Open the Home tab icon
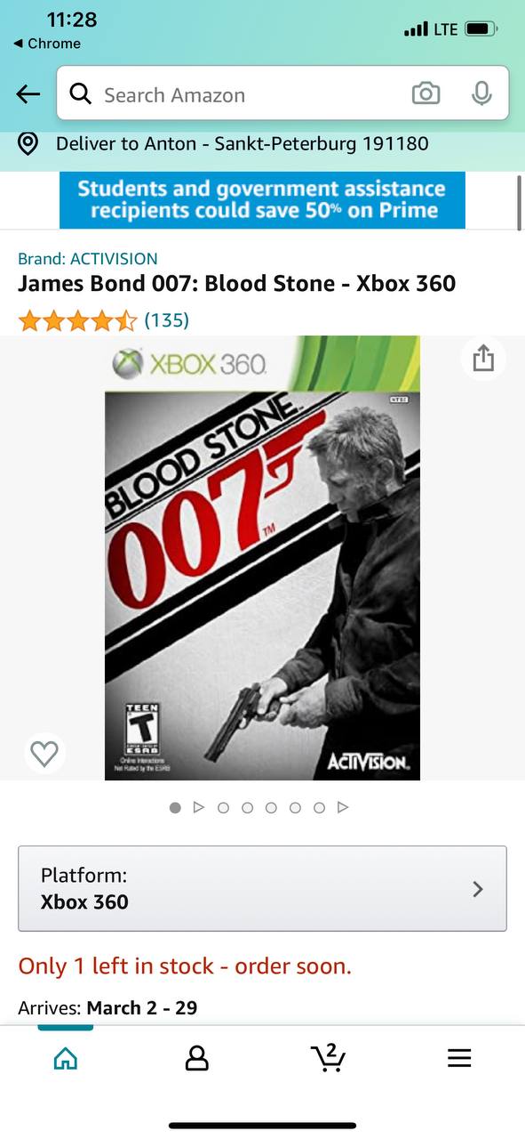525x1139 pixels. click(65, 1057)
